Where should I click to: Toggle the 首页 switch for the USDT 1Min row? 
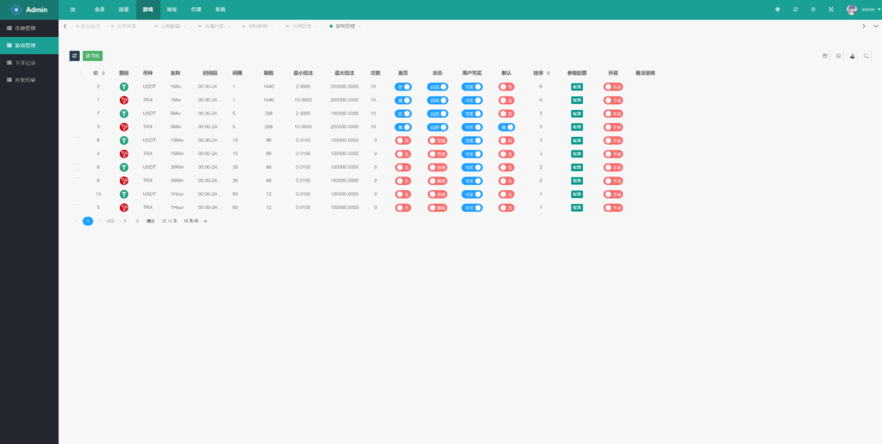click(403, 87)
